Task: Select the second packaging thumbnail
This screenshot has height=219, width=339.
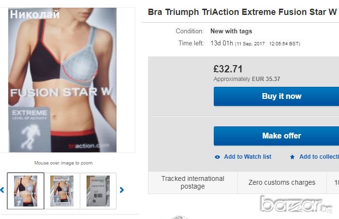Action: [x=62, y=191]
